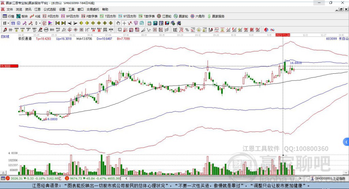This screenshot has width=349, height=189.
Task: Jump to the last bar icon
Action: 63,23
